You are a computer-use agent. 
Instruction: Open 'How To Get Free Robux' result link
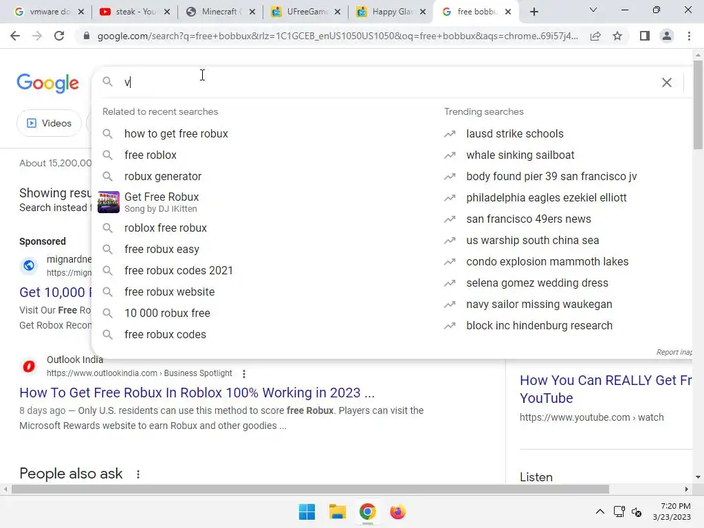(197, 393)
